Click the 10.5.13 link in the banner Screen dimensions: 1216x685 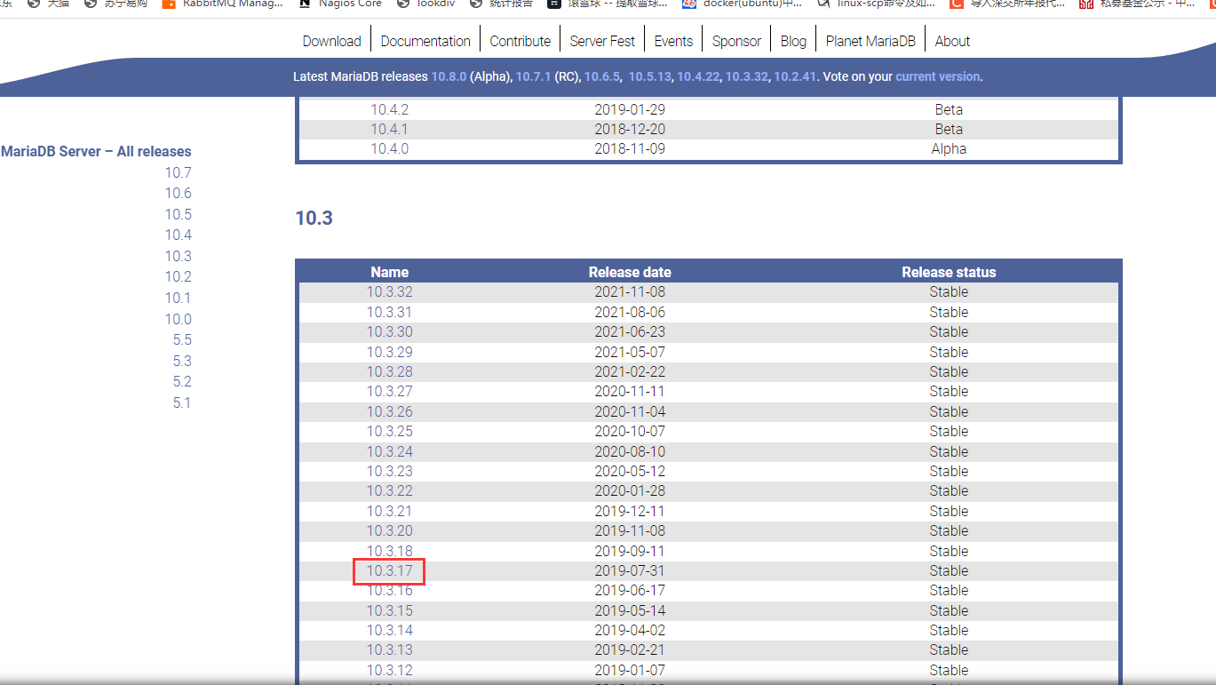pyautogui.click(x=650, y=76)
